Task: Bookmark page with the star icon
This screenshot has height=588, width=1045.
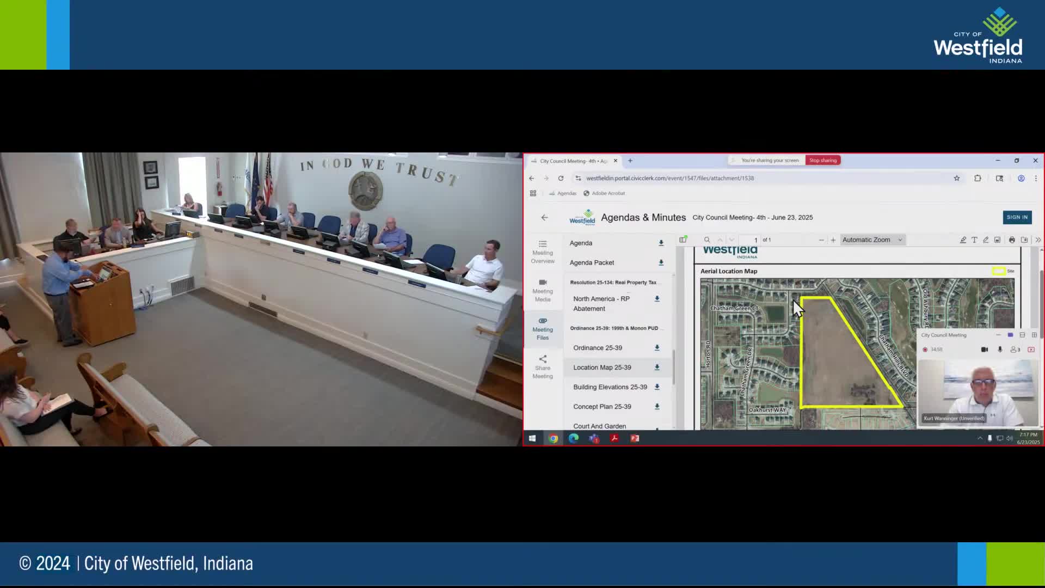Action: click(956, 178)
